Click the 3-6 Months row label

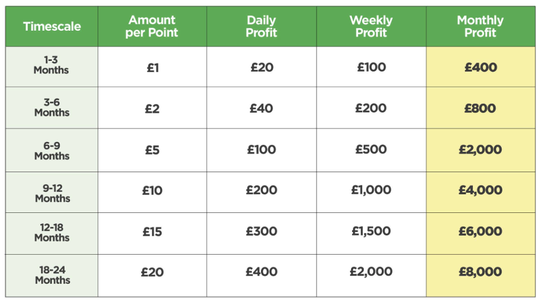coord(51,108)
